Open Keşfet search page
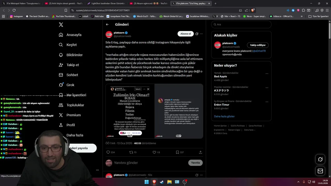 (x=68, y=45)
